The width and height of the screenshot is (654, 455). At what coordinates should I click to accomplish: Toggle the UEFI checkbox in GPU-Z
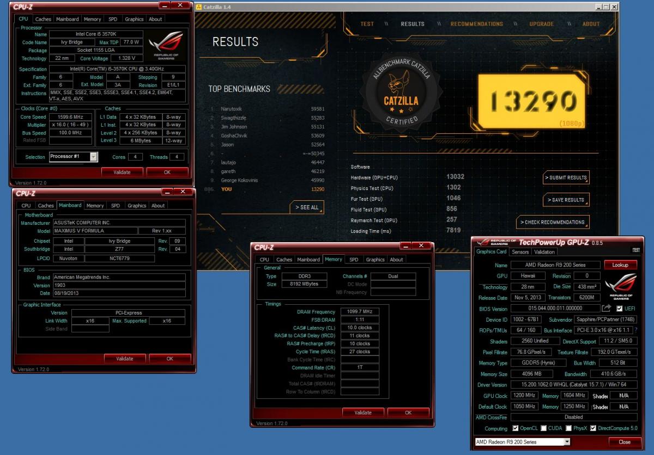pos(620,309)
